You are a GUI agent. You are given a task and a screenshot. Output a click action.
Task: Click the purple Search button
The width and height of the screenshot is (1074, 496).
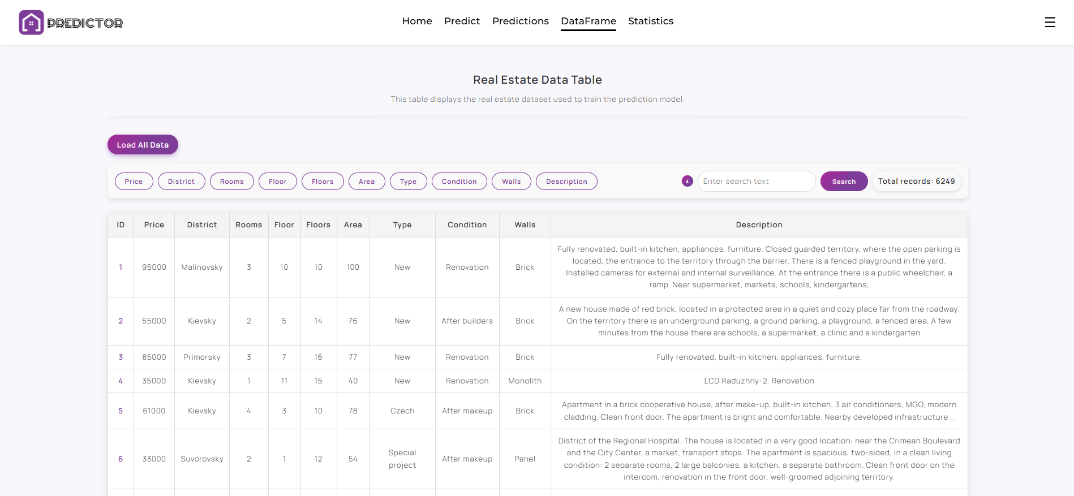coord(844,182)
